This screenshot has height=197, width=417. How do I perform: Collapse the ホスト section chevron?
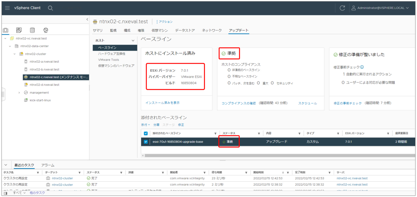coord(132,41)
